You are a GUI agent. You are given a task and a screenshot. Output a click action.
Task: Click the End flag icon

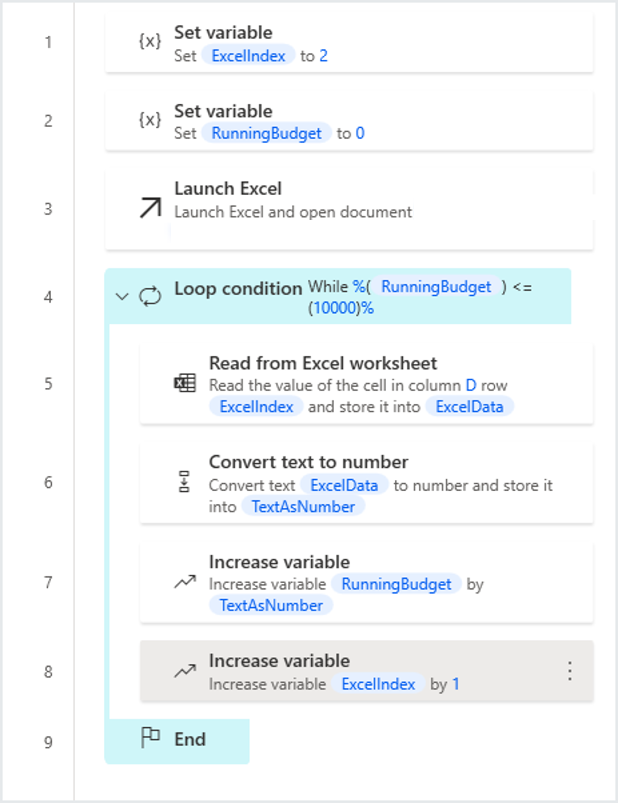click(151, 737)
